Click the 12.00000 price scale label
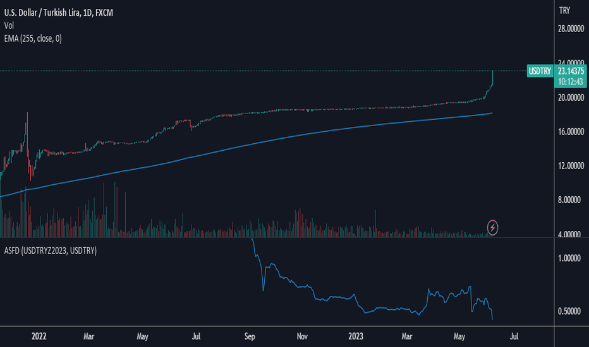Screen dimensions: 589x347 571,166
